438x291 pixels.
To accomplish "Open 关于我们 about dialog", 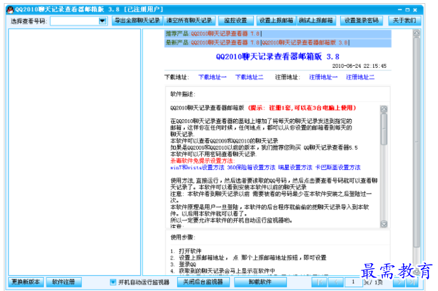I will (x=404, y=20).
